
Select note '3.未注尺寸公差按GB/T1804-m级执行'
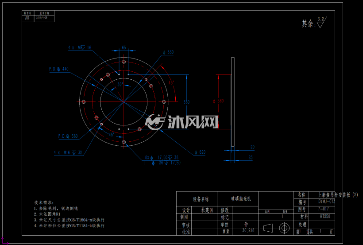(x=70, y=220)
